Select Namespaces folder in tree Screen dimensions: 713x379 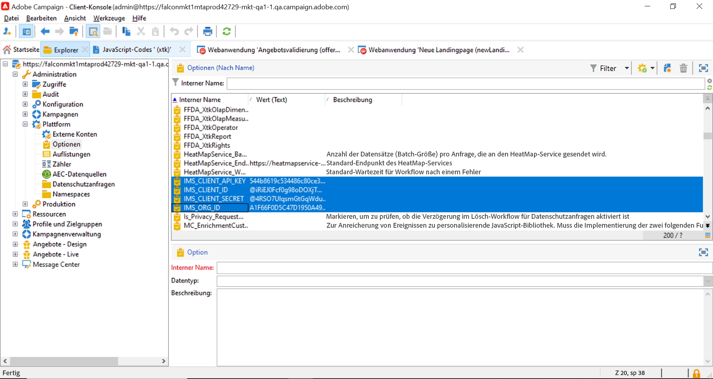click(x=71, y=194)
